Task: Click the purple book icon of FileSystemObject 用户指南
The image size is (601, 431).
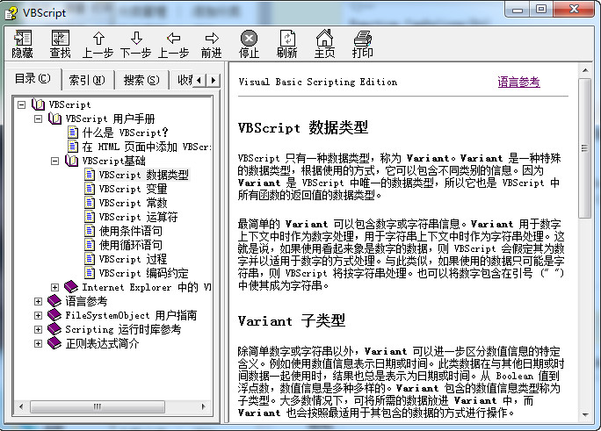Action: tap(54, 315)
